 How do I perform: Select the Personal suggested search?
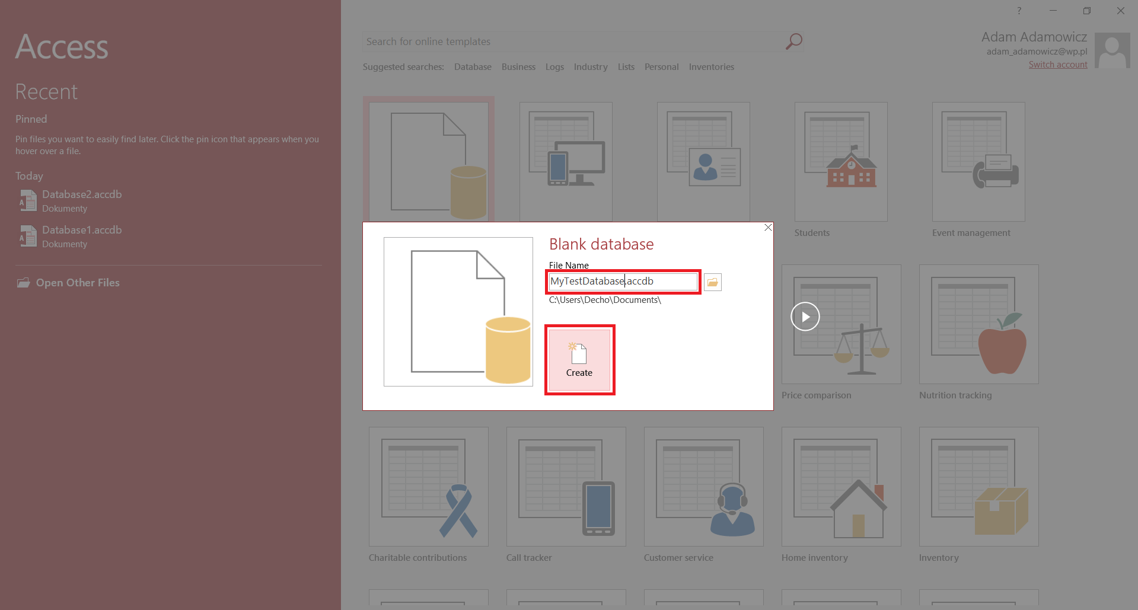[x=661, y=67]
